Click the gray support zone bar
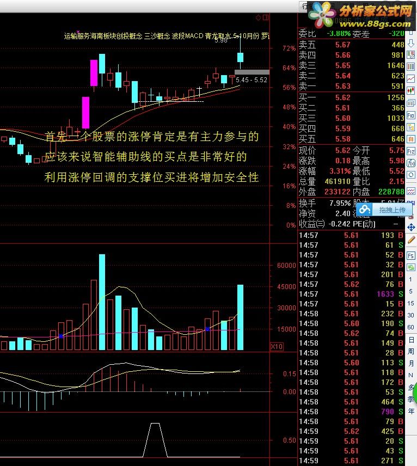 pos(252,72)
